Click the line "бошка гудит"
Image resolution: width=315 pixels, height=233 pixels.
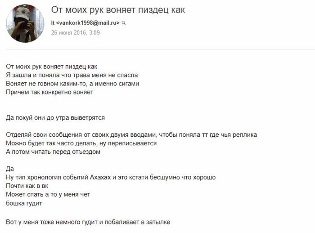coord(24,203)
